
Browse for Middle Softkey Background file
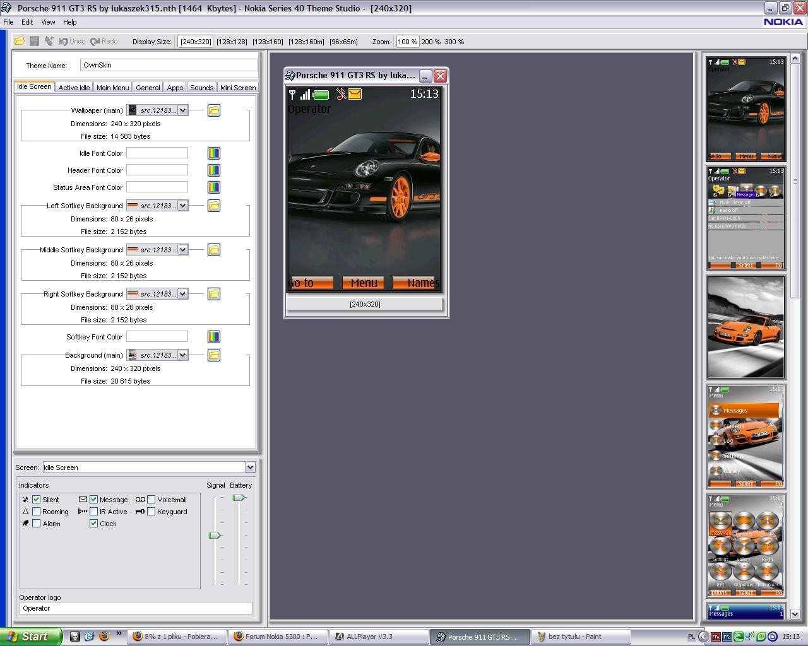pyautogui.click(x=214, y=250)
